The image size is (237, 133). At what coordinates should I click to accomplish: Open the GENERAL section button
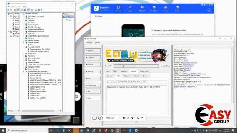click(x=93, y=51)
